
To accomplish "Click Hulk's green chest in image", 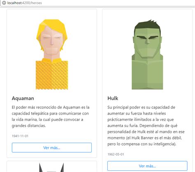I will coord(147,75).
